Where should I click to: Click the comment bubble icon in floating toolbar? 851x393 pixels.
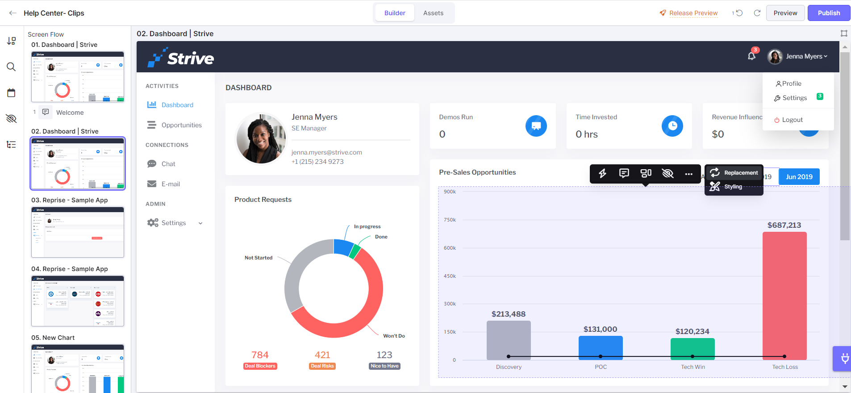click(x=624, y=173)
